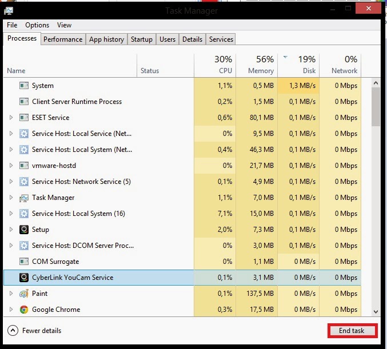The width and height of the screenshot is (387, 349).
Task: Expand the vmware-hostd process
Action: [x=11, y=166]
